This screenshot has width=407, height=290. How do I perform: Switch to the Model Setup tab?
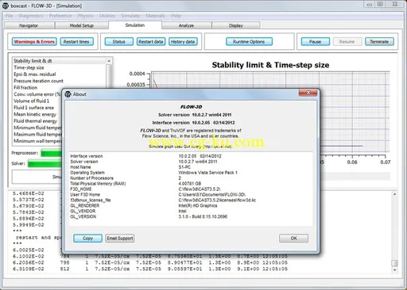tap(82, 25)
